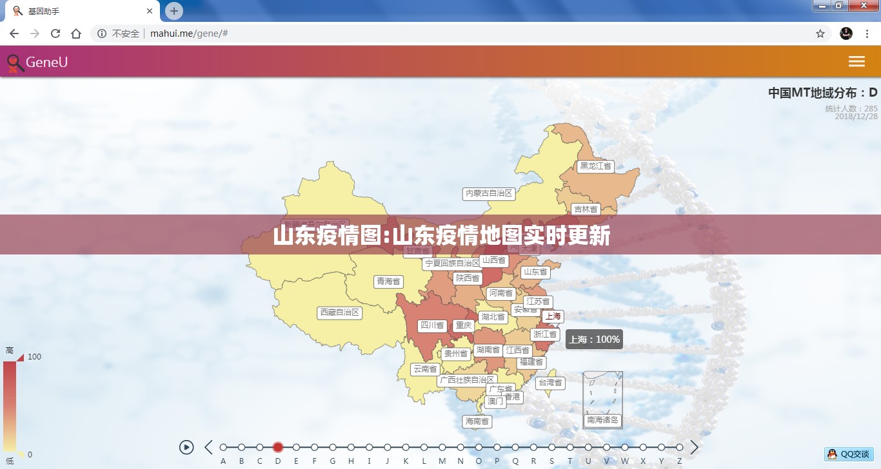Viewport: 881px width, 469px height.
Task: Click the 湖北省 map label
Action: coord(493,317)
